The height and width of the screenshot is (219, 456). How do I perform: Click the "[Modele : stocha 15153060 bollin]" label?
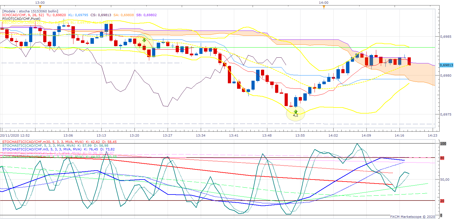click(x=30, y=11)
